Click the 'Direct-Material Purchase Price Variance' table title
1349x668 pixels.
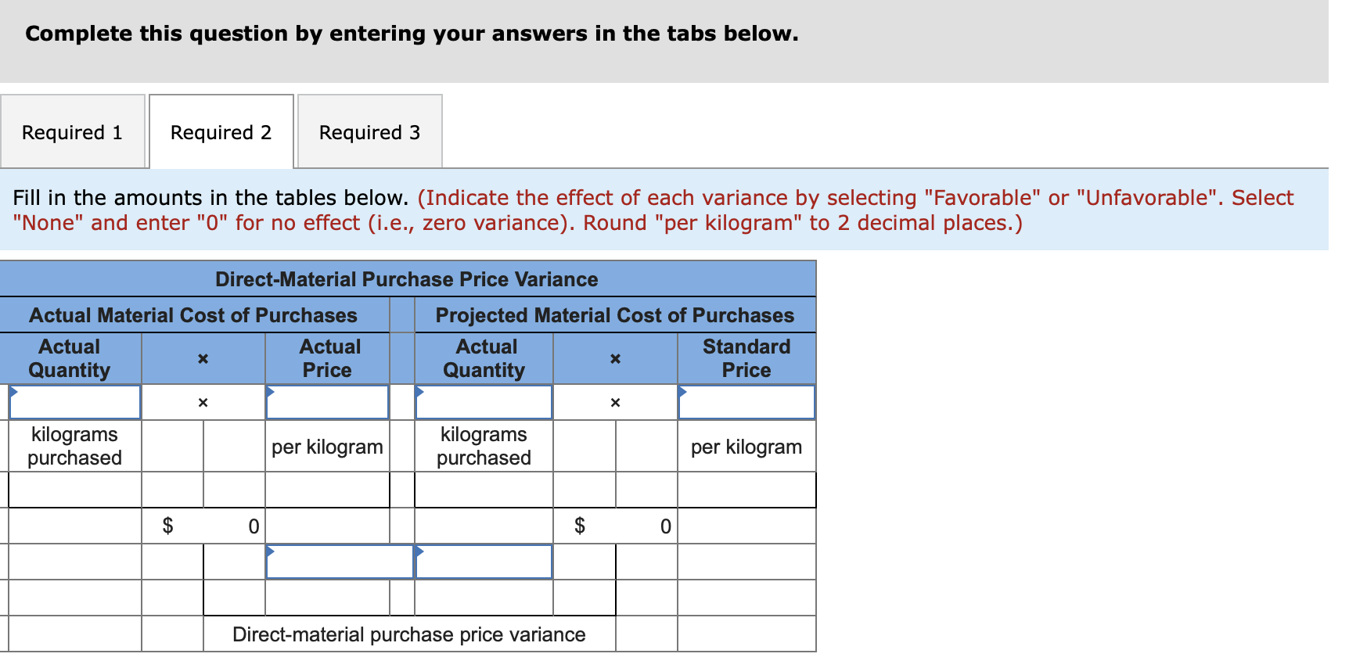coord(407,279)
